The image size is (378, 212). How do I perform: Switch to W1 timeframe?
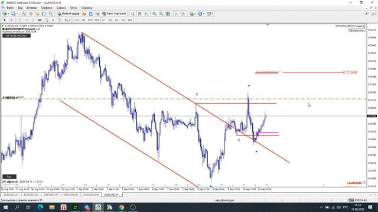(123, 20)
